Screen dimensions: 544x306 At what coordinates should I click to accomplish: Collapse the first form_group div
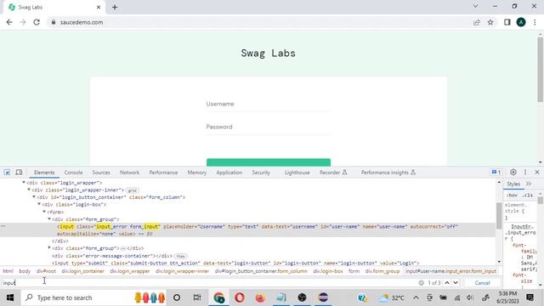49,219
